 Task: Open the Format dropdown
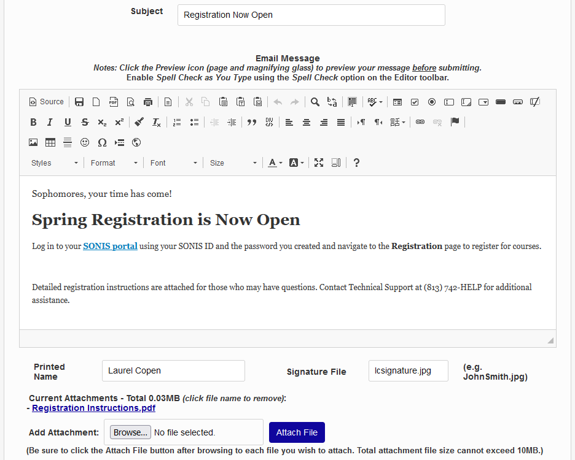113,163
